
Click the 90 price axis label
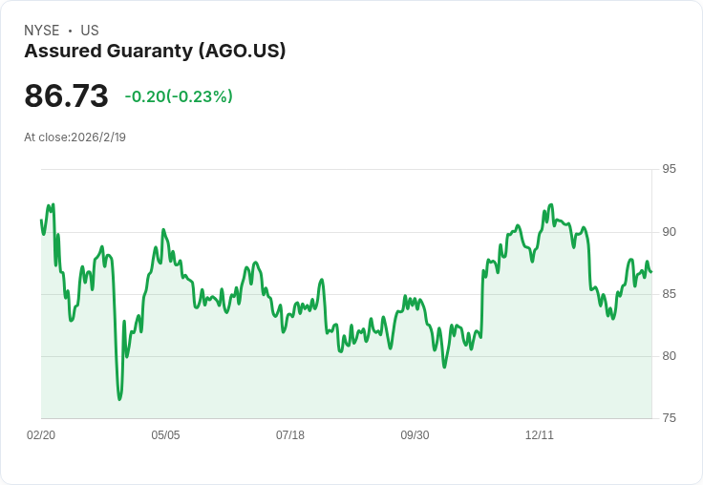pos(669,232)
